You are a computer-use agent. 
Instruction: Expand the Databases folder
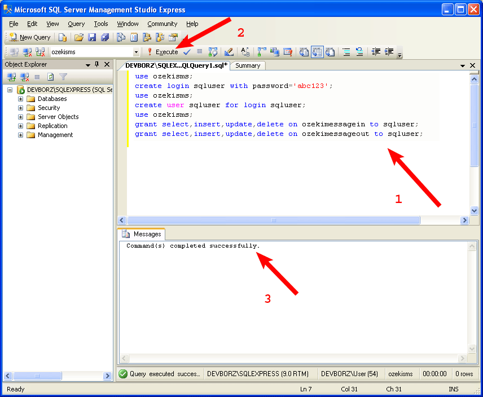[x=20, y=99]
